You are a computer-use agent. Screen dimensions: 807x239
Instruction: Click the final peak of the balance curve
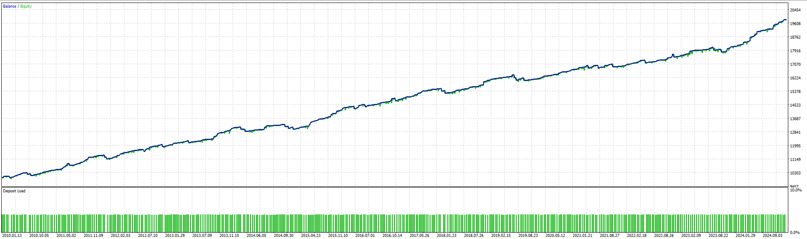point(785,20)
